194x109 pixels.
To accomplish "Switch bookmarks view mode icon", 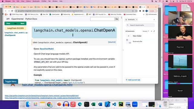I will [152, 31].
